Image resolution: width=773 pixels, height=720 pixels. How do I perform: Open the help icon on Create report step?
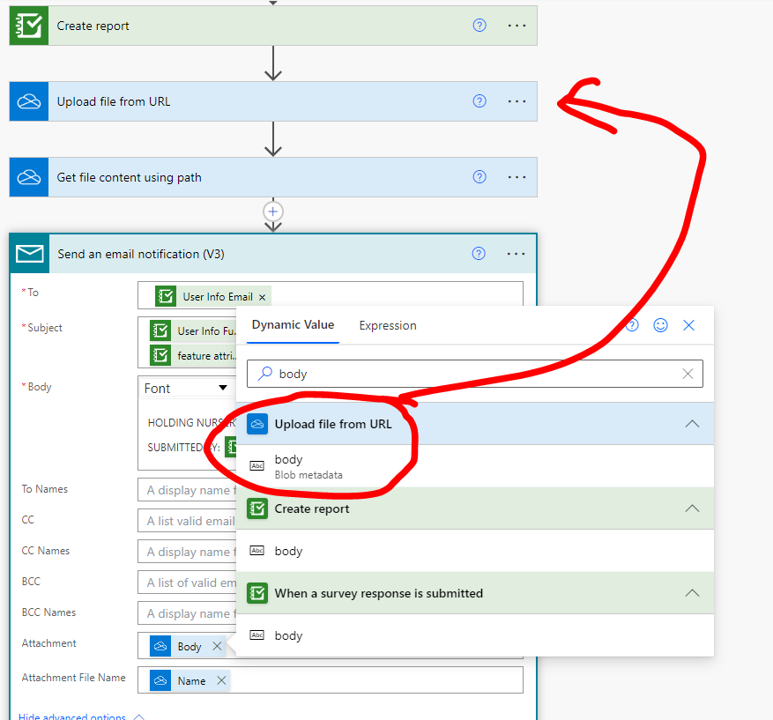479,26
